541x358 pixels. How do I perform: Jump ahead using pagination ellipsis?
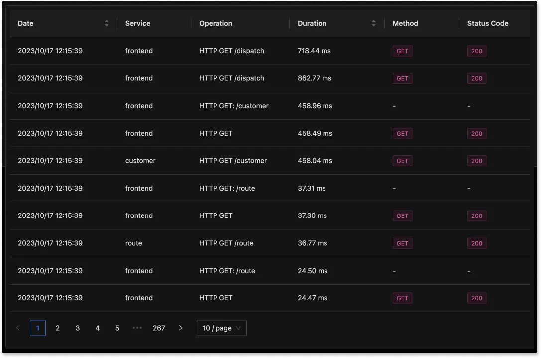pyautogui.click(x=137, y=328)
